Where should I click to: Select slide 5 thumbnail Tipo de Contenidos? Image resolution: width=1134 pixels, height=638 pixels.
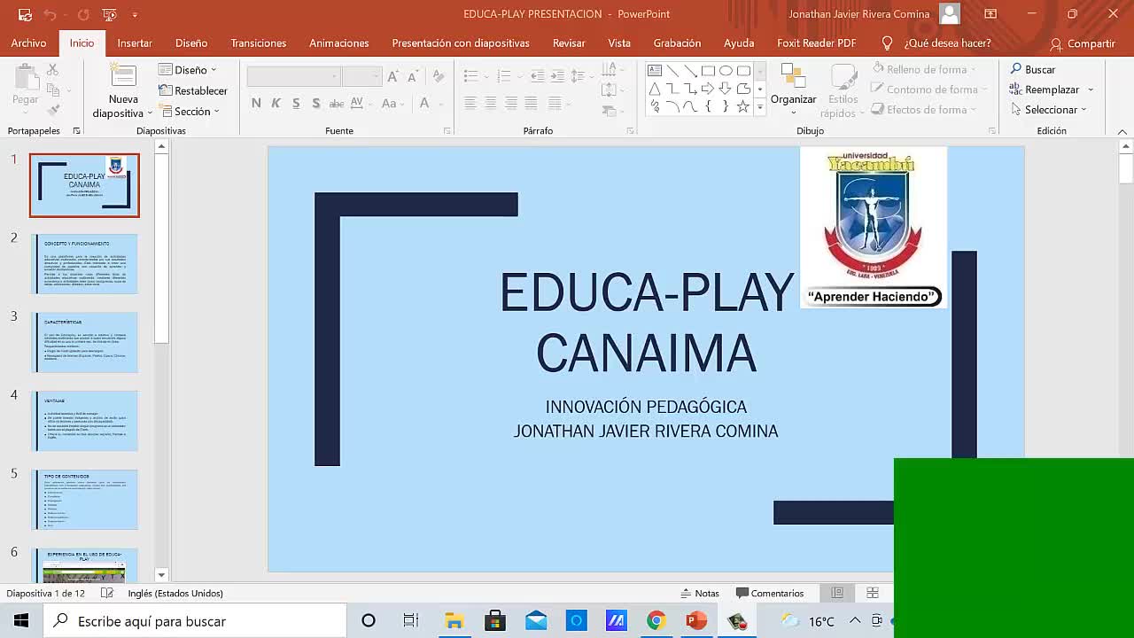tap(84, 500)
